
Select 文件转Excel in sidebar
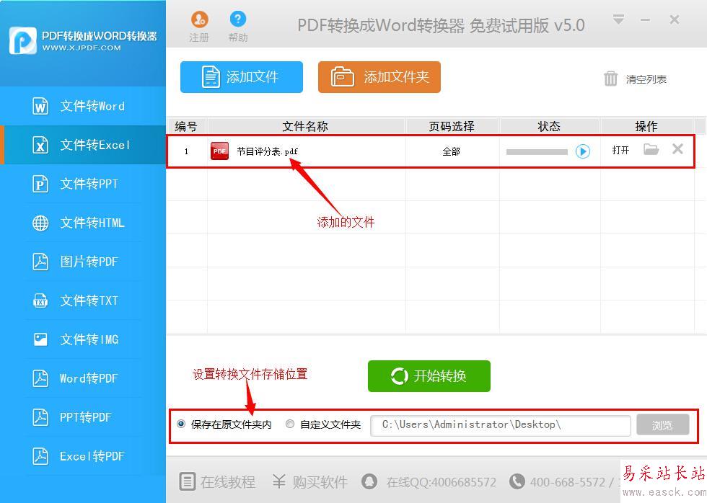(83, 145)
